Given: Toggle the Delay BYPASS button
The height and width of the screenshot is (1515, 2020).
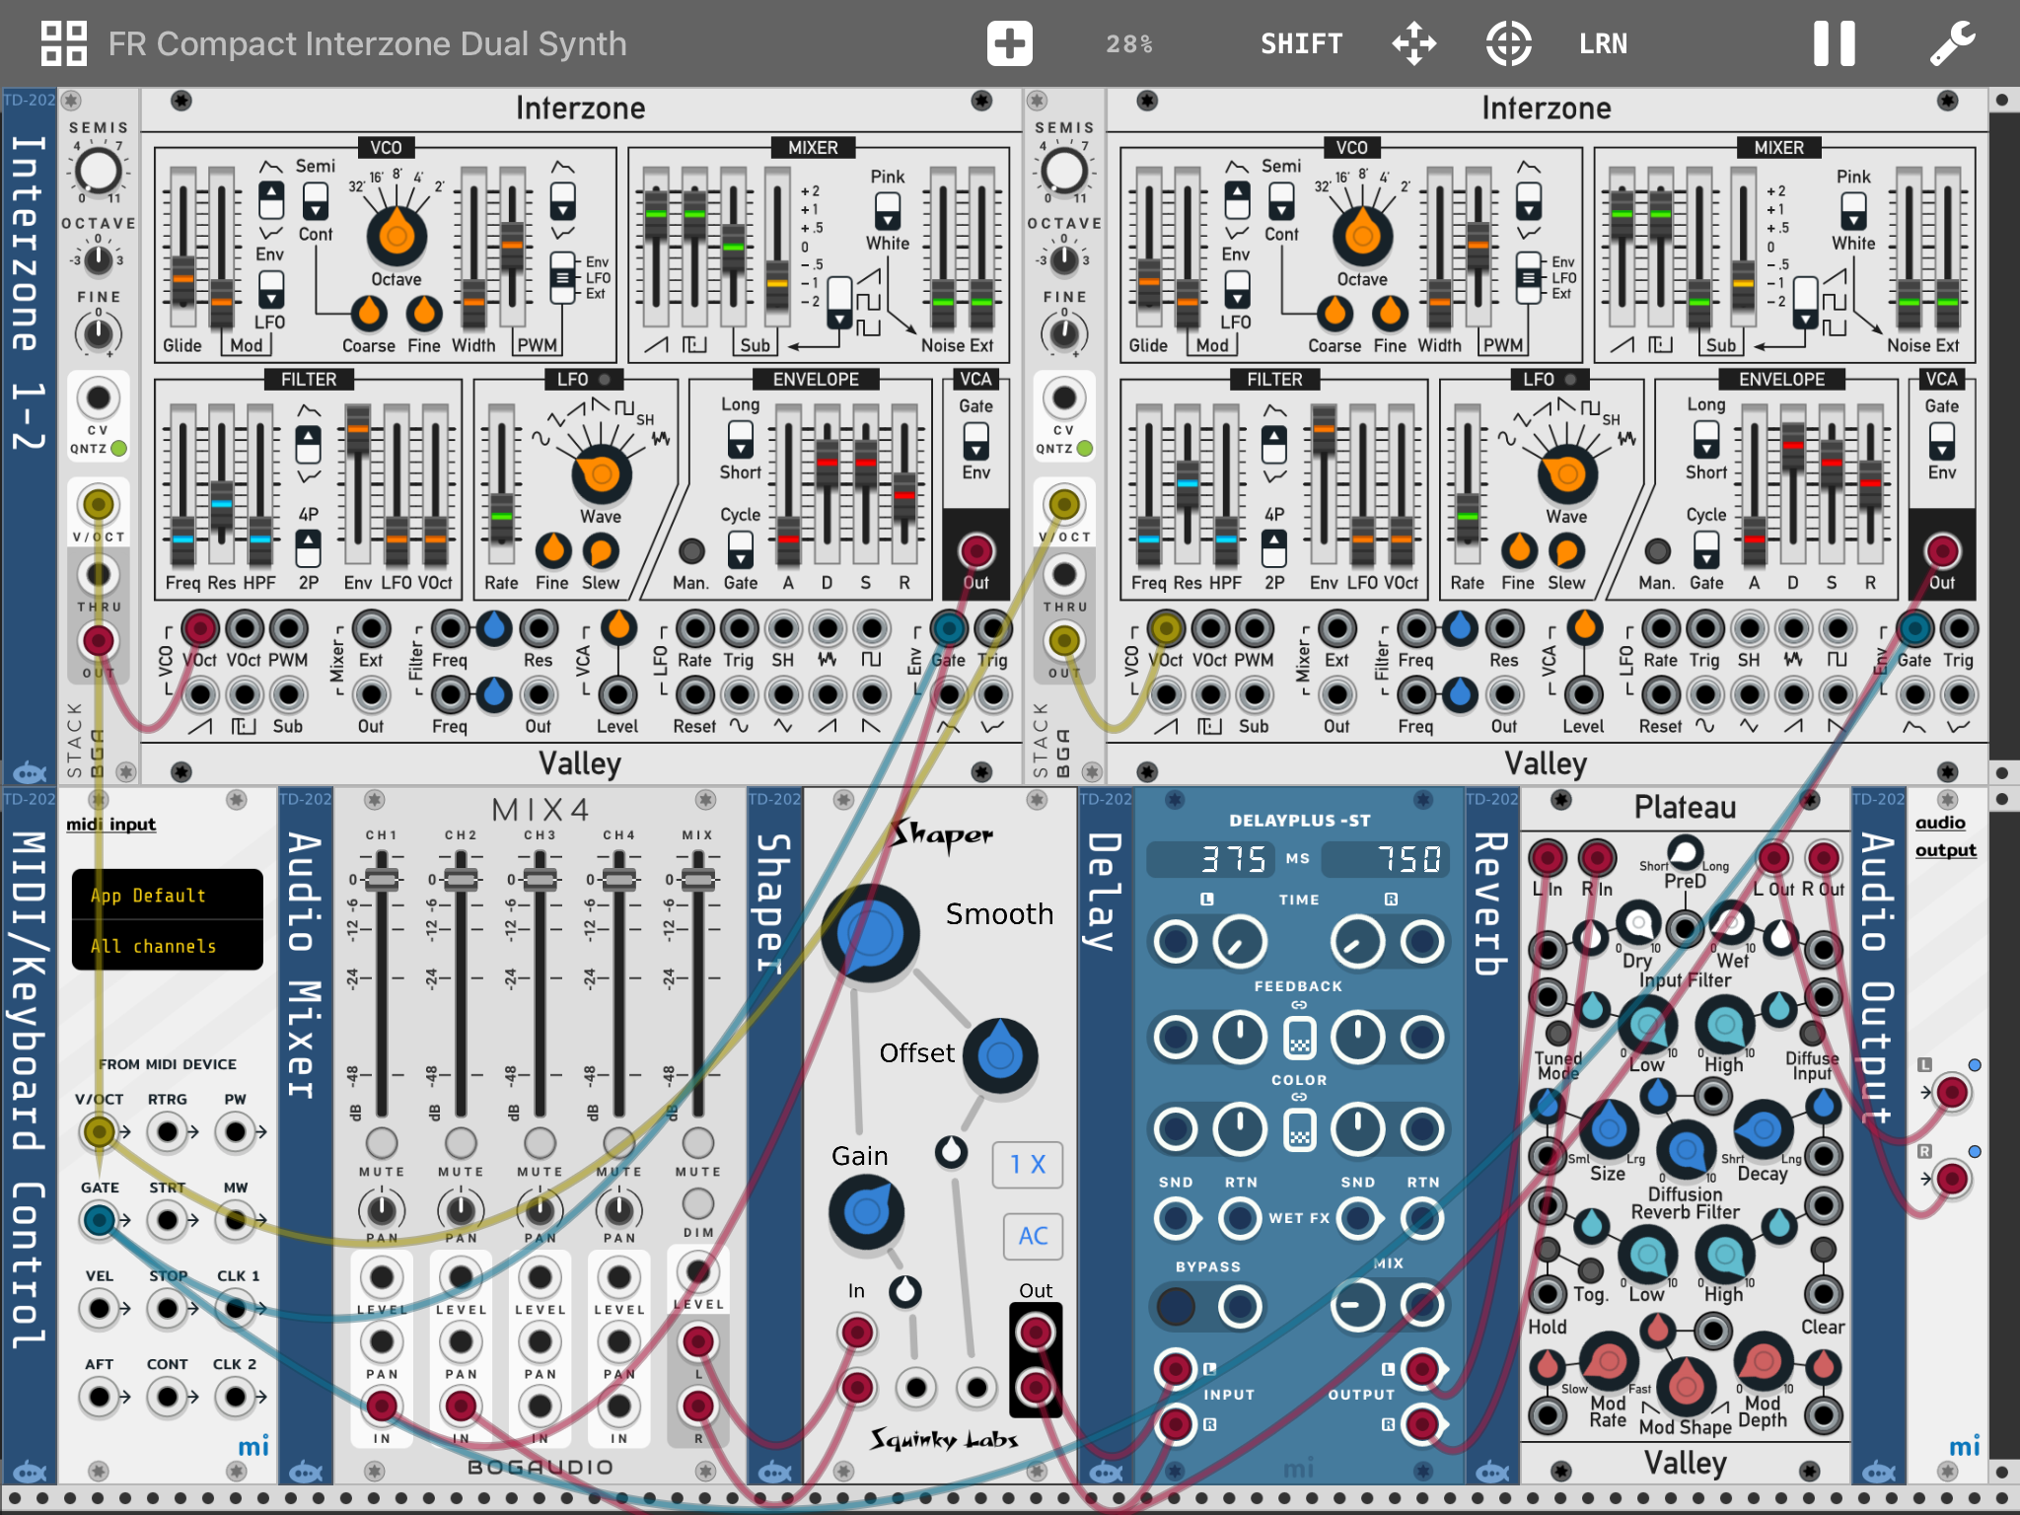Looking at the screenshot, I should [x=1176, y=1306].
